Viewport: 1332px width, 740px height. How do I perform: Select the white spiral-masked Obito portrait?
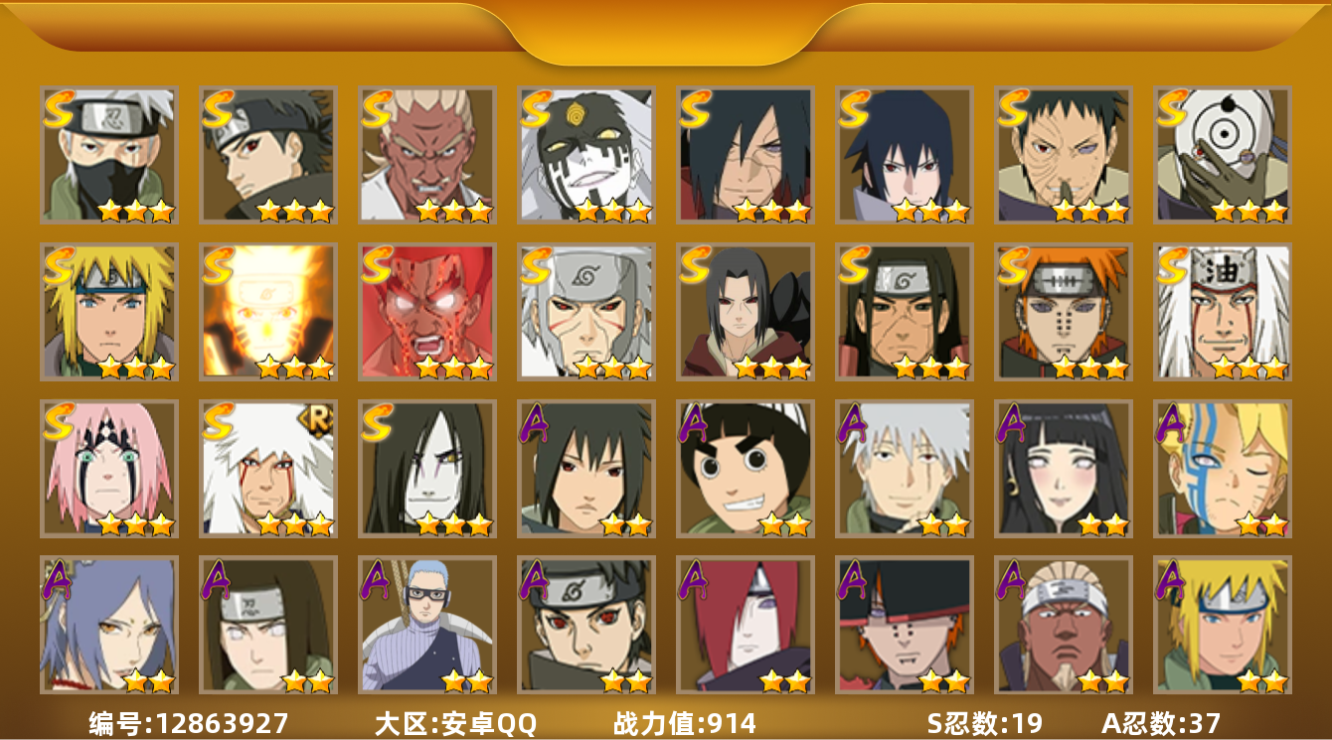point(1222,154)
